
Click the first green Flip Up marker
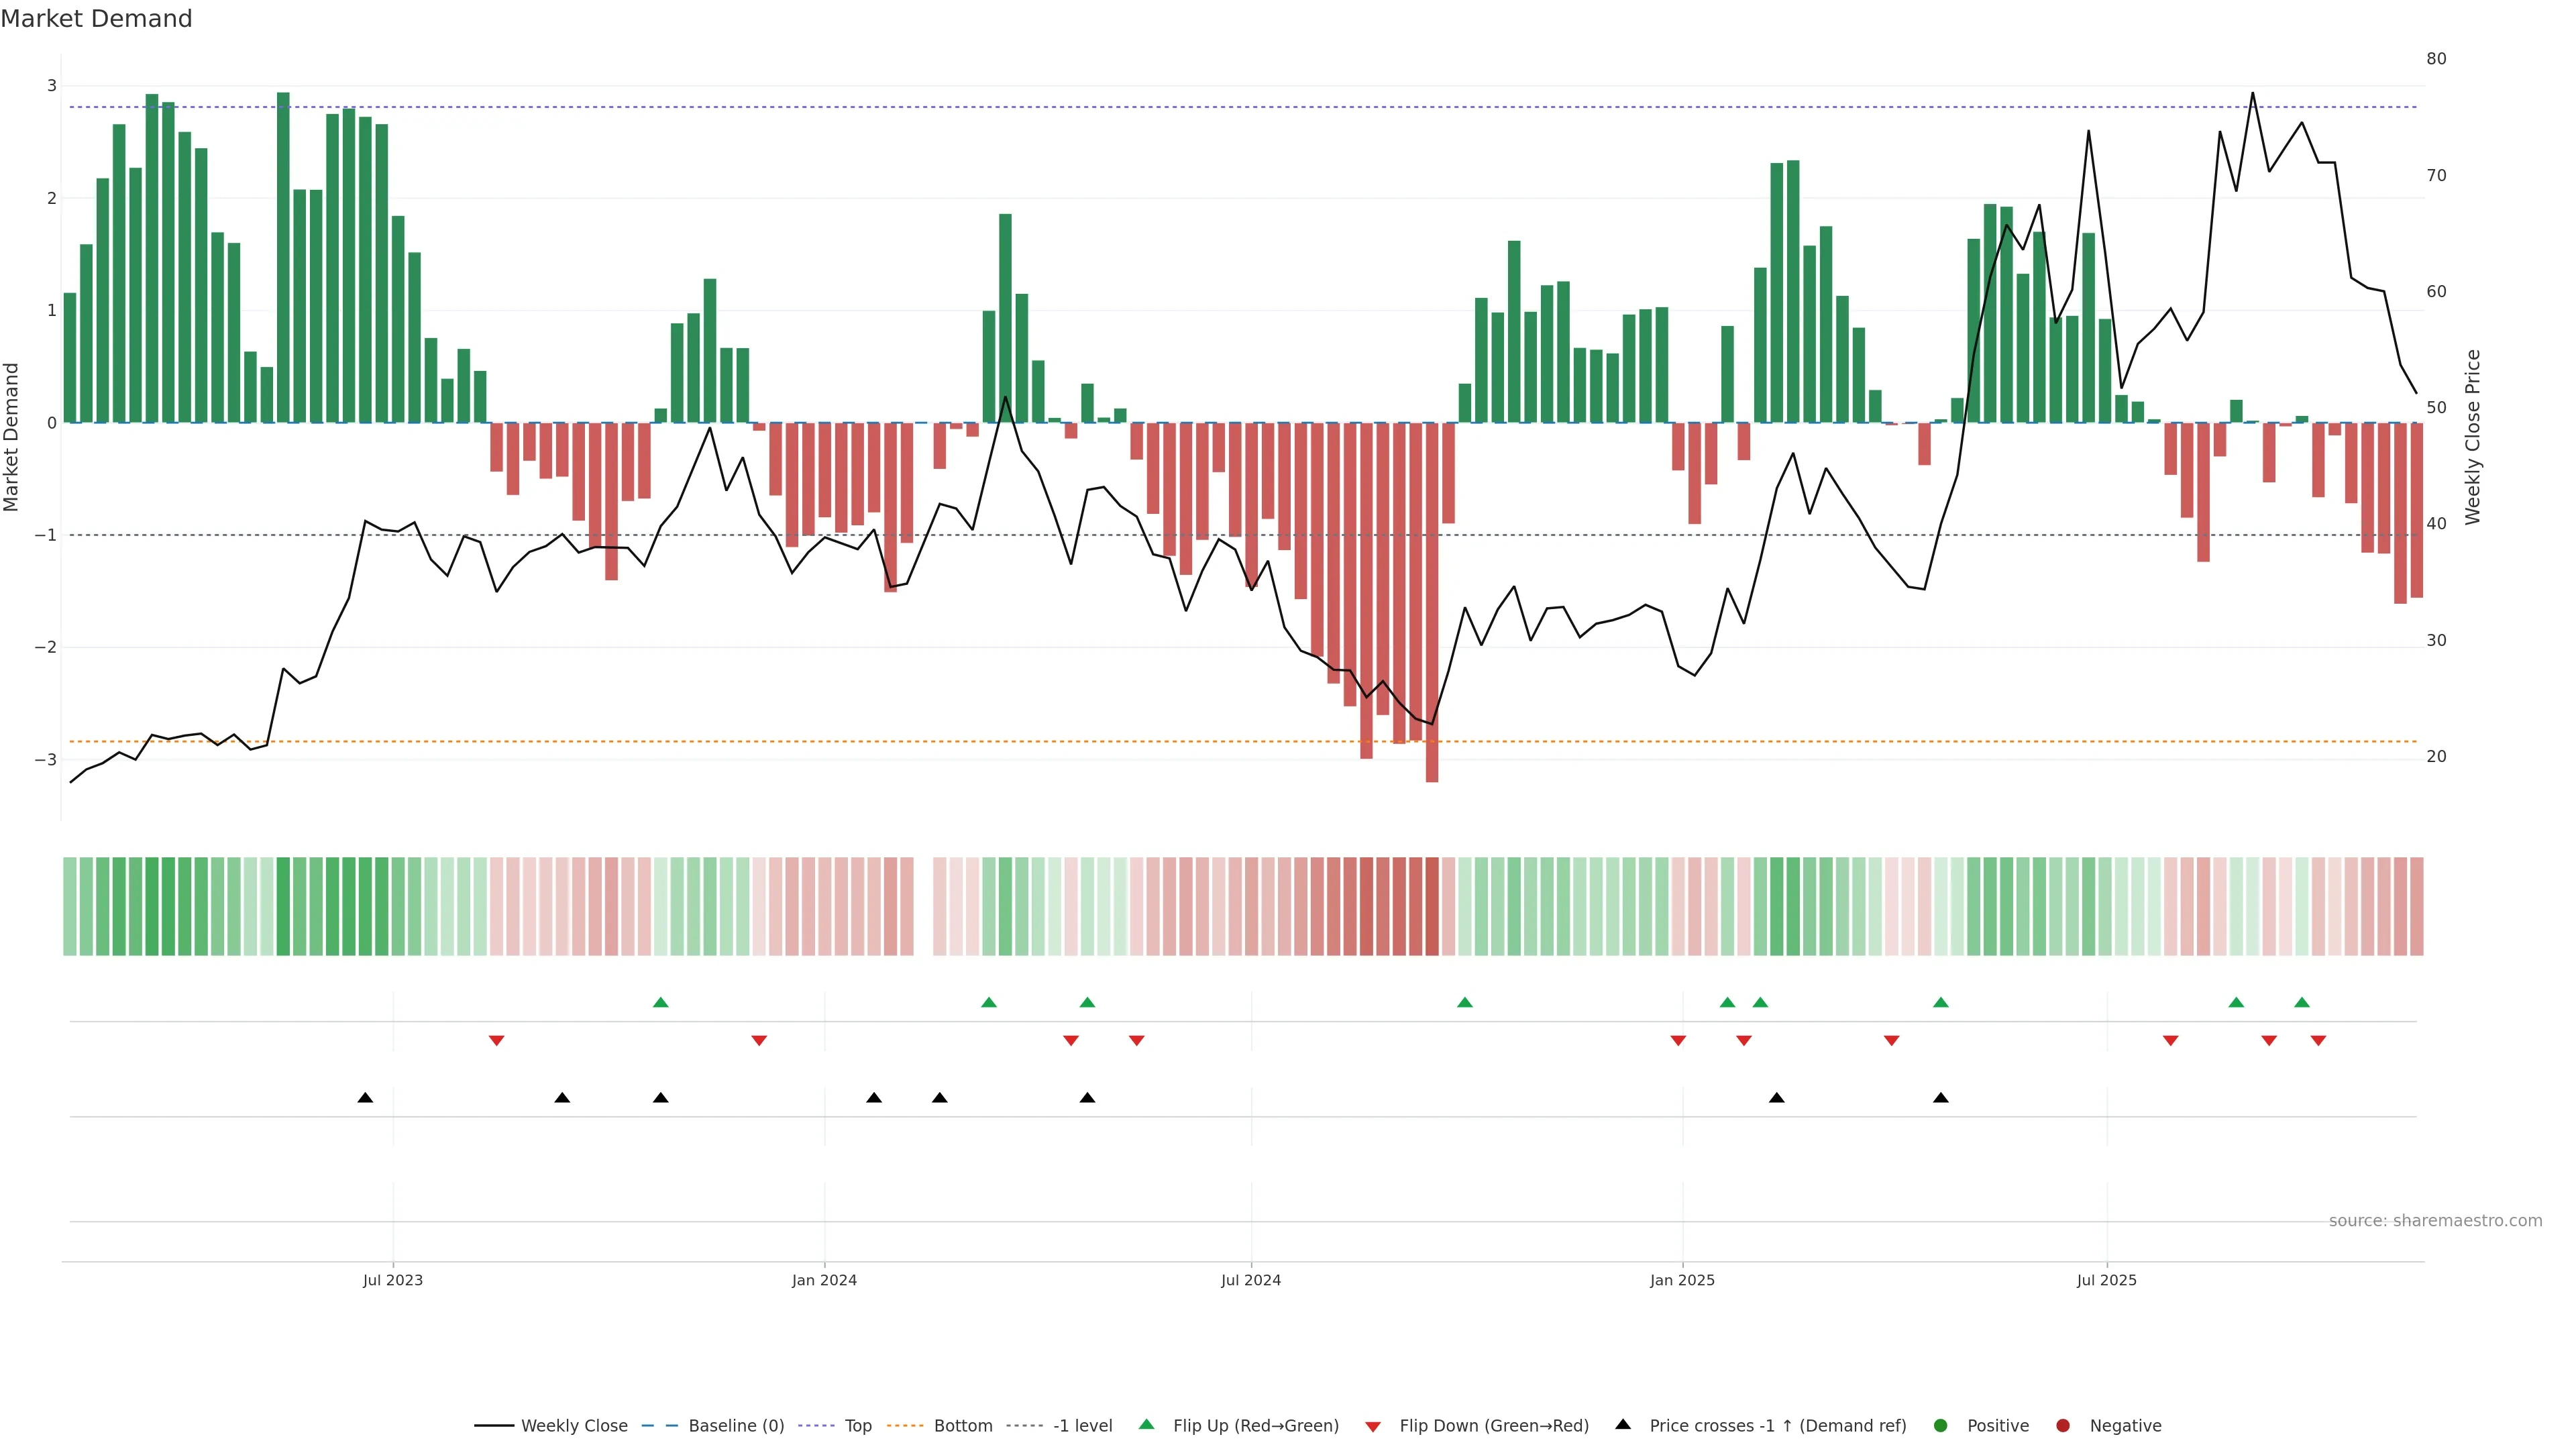[660, 1002]
